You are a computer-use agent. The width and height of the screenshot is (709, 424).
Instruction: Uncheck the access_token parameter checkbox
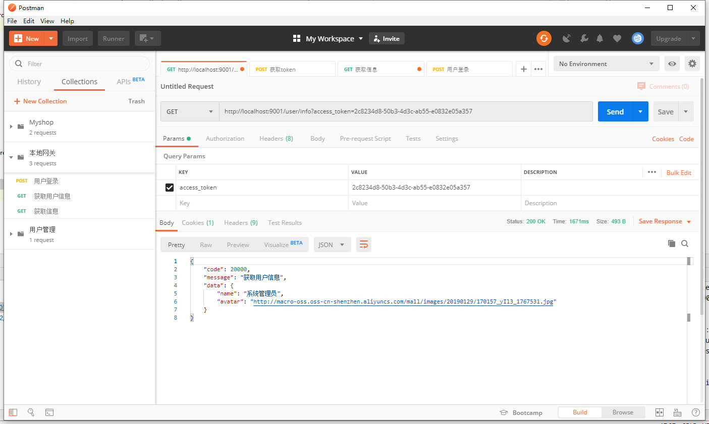170,188
